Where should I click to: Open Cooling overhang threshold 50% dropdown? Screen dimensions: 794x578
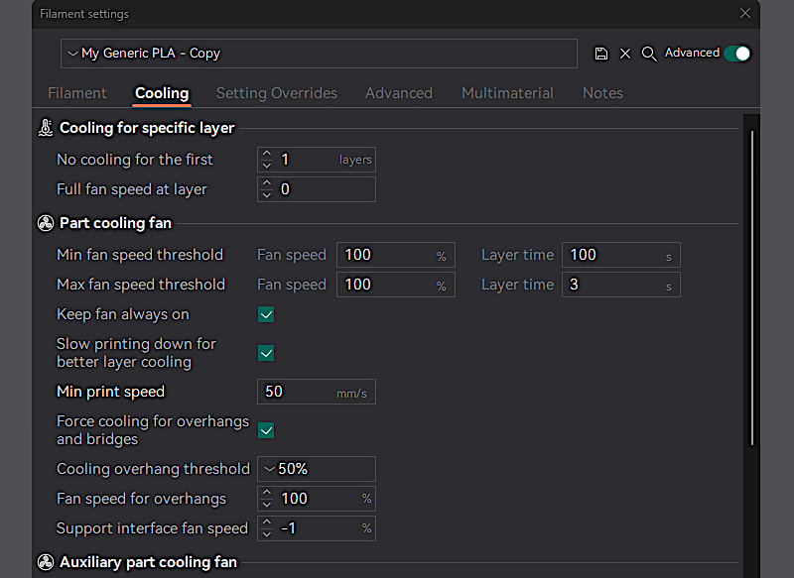[317, 469]
